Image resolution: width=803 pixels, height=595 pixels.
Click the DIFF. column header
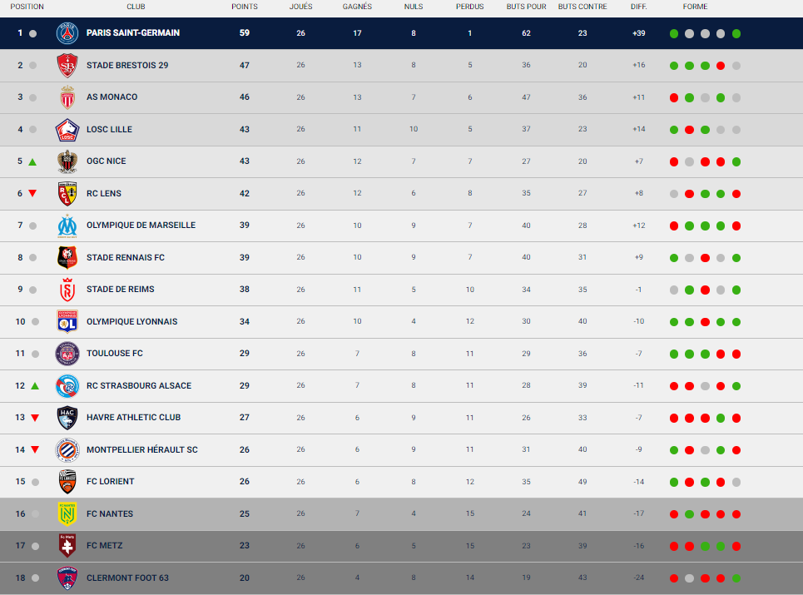click(x=638, y=7)
